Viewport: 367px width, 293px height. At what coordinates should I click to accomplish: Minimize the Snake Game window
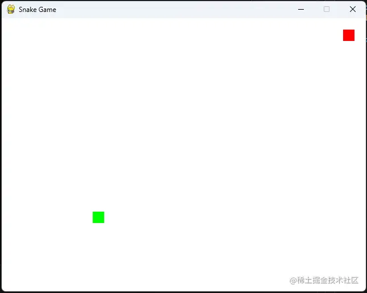(301, 9)
